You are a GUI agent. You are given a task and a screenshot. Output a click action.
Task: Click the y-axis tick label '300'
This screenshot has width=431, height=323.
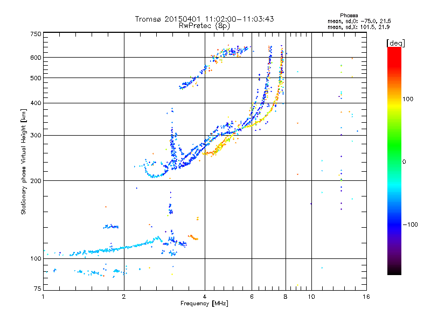coord(36,136)
